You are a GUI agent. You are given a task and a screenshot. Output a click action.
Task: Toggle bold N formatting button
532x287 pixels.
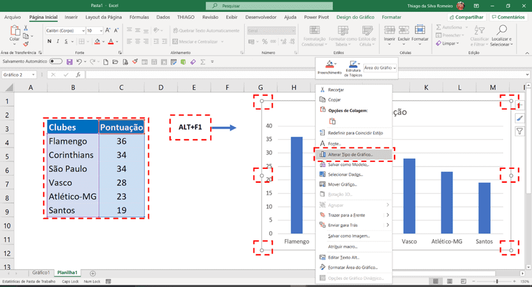49,41
